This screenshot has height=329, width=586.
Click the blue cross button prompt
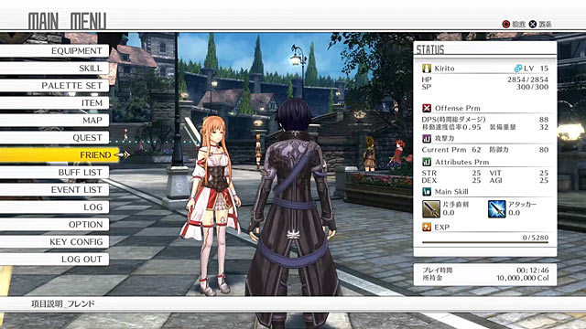pyautogui.click(x=533, y=25)
